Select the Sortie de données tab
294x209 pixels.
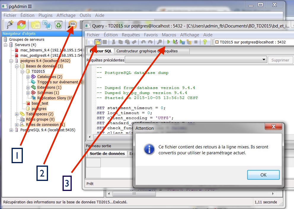(107, 154)
